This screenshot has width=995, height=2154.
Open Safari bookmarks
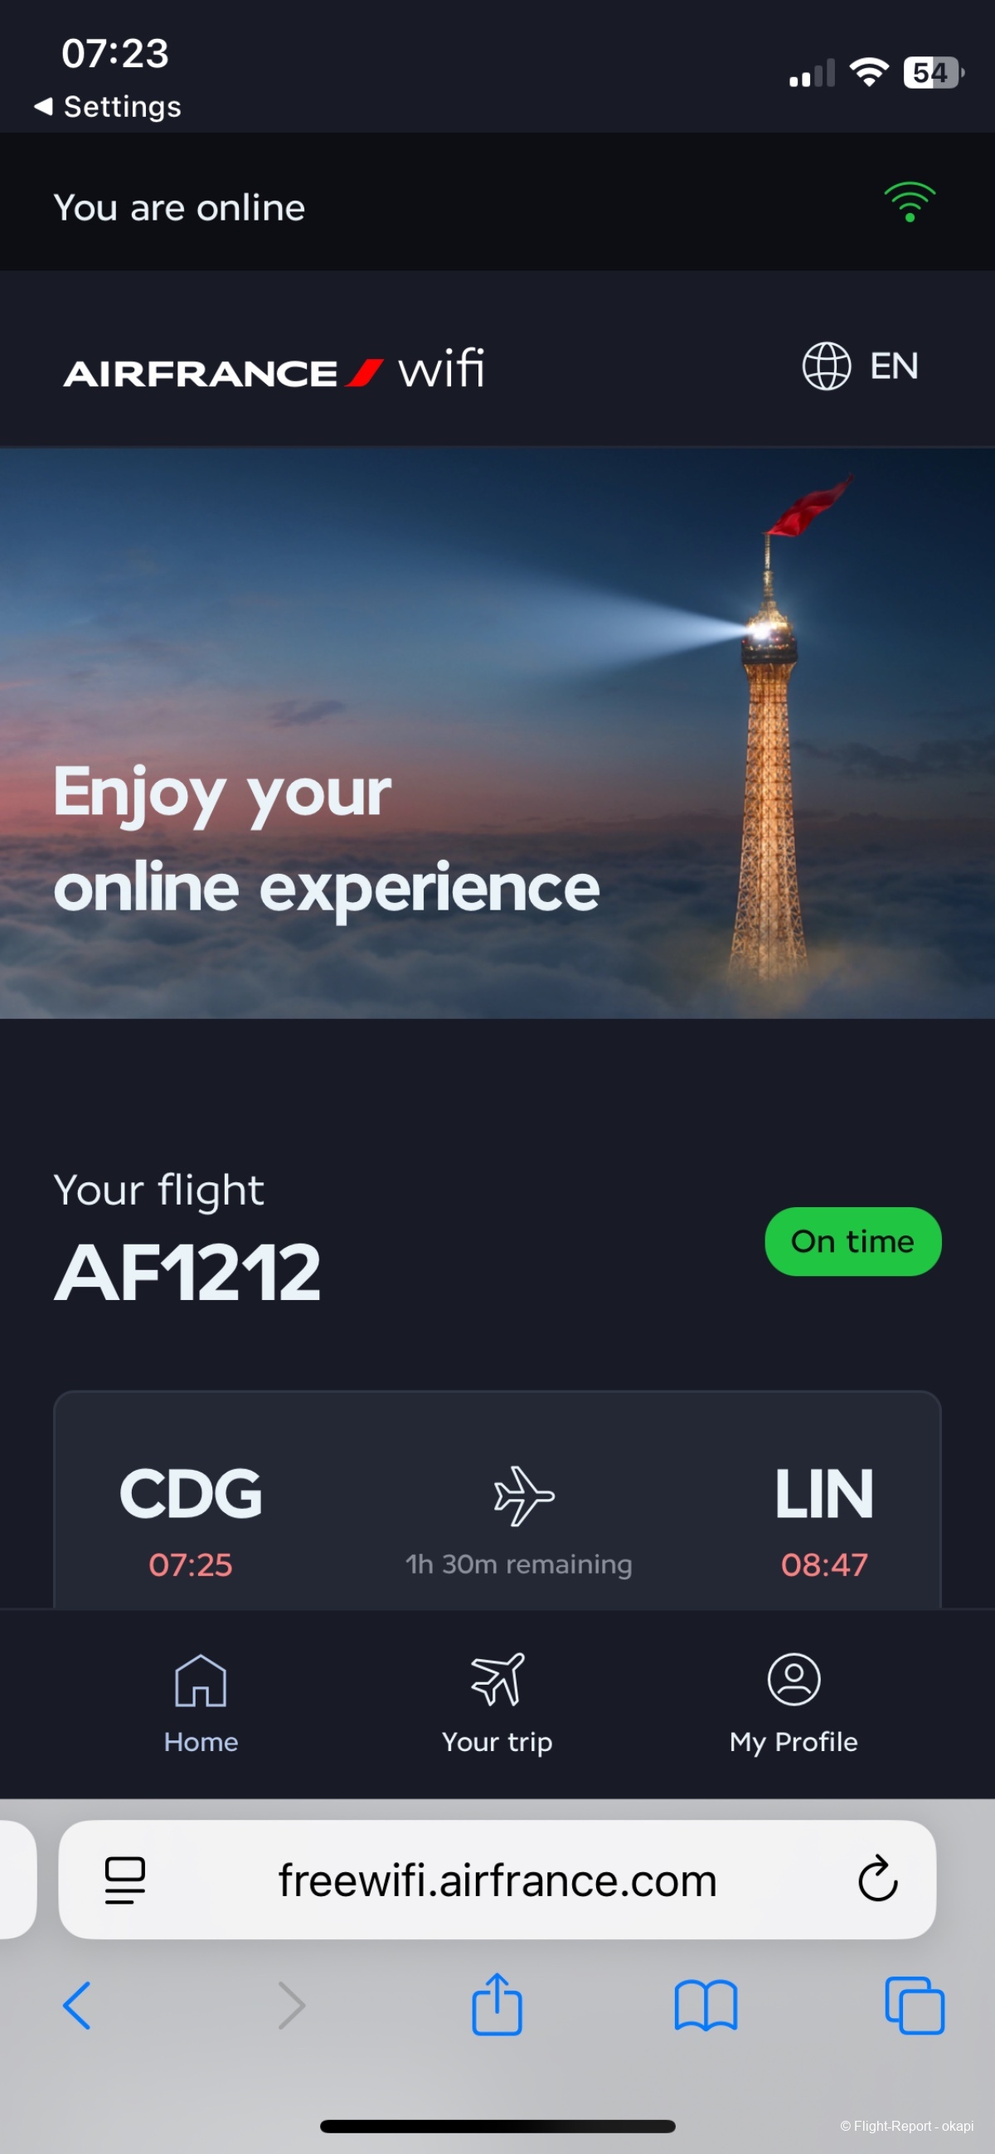(x=706, y=2005)
